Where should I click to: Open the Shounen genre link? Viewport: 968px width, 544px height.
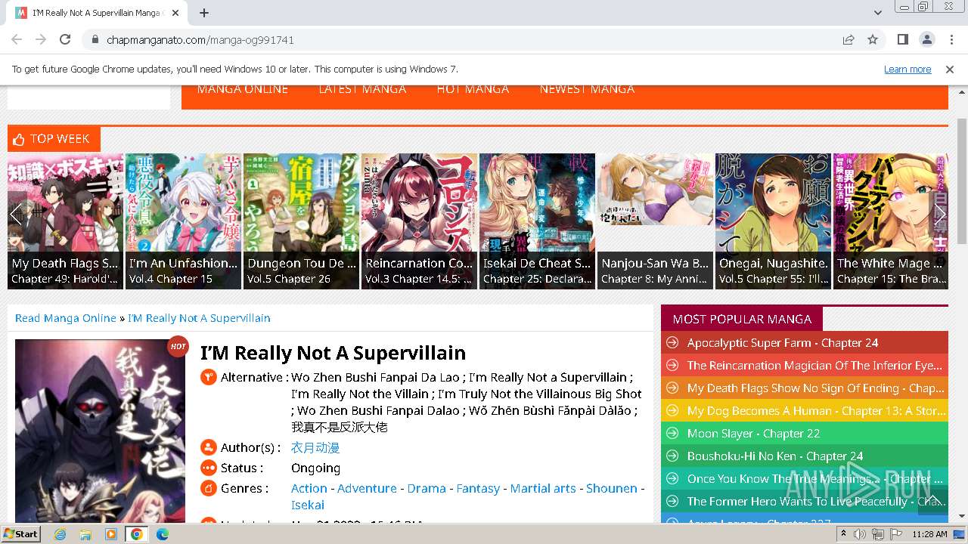tap(612, 488)
